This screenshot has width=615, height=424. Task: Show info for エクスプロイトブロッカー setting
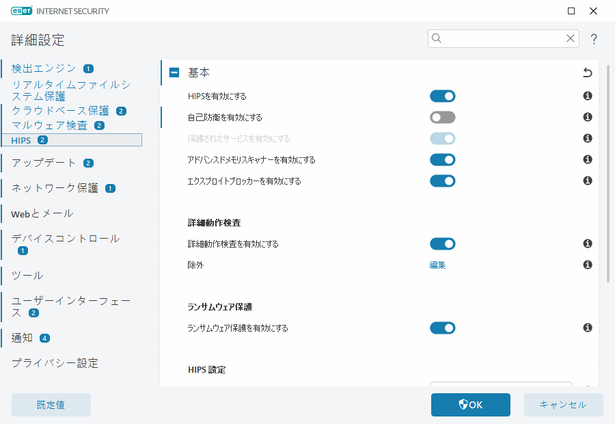(x=587, y=181)
